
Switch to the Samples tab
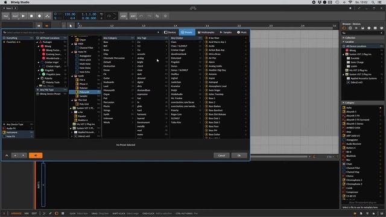pos(226,32)
